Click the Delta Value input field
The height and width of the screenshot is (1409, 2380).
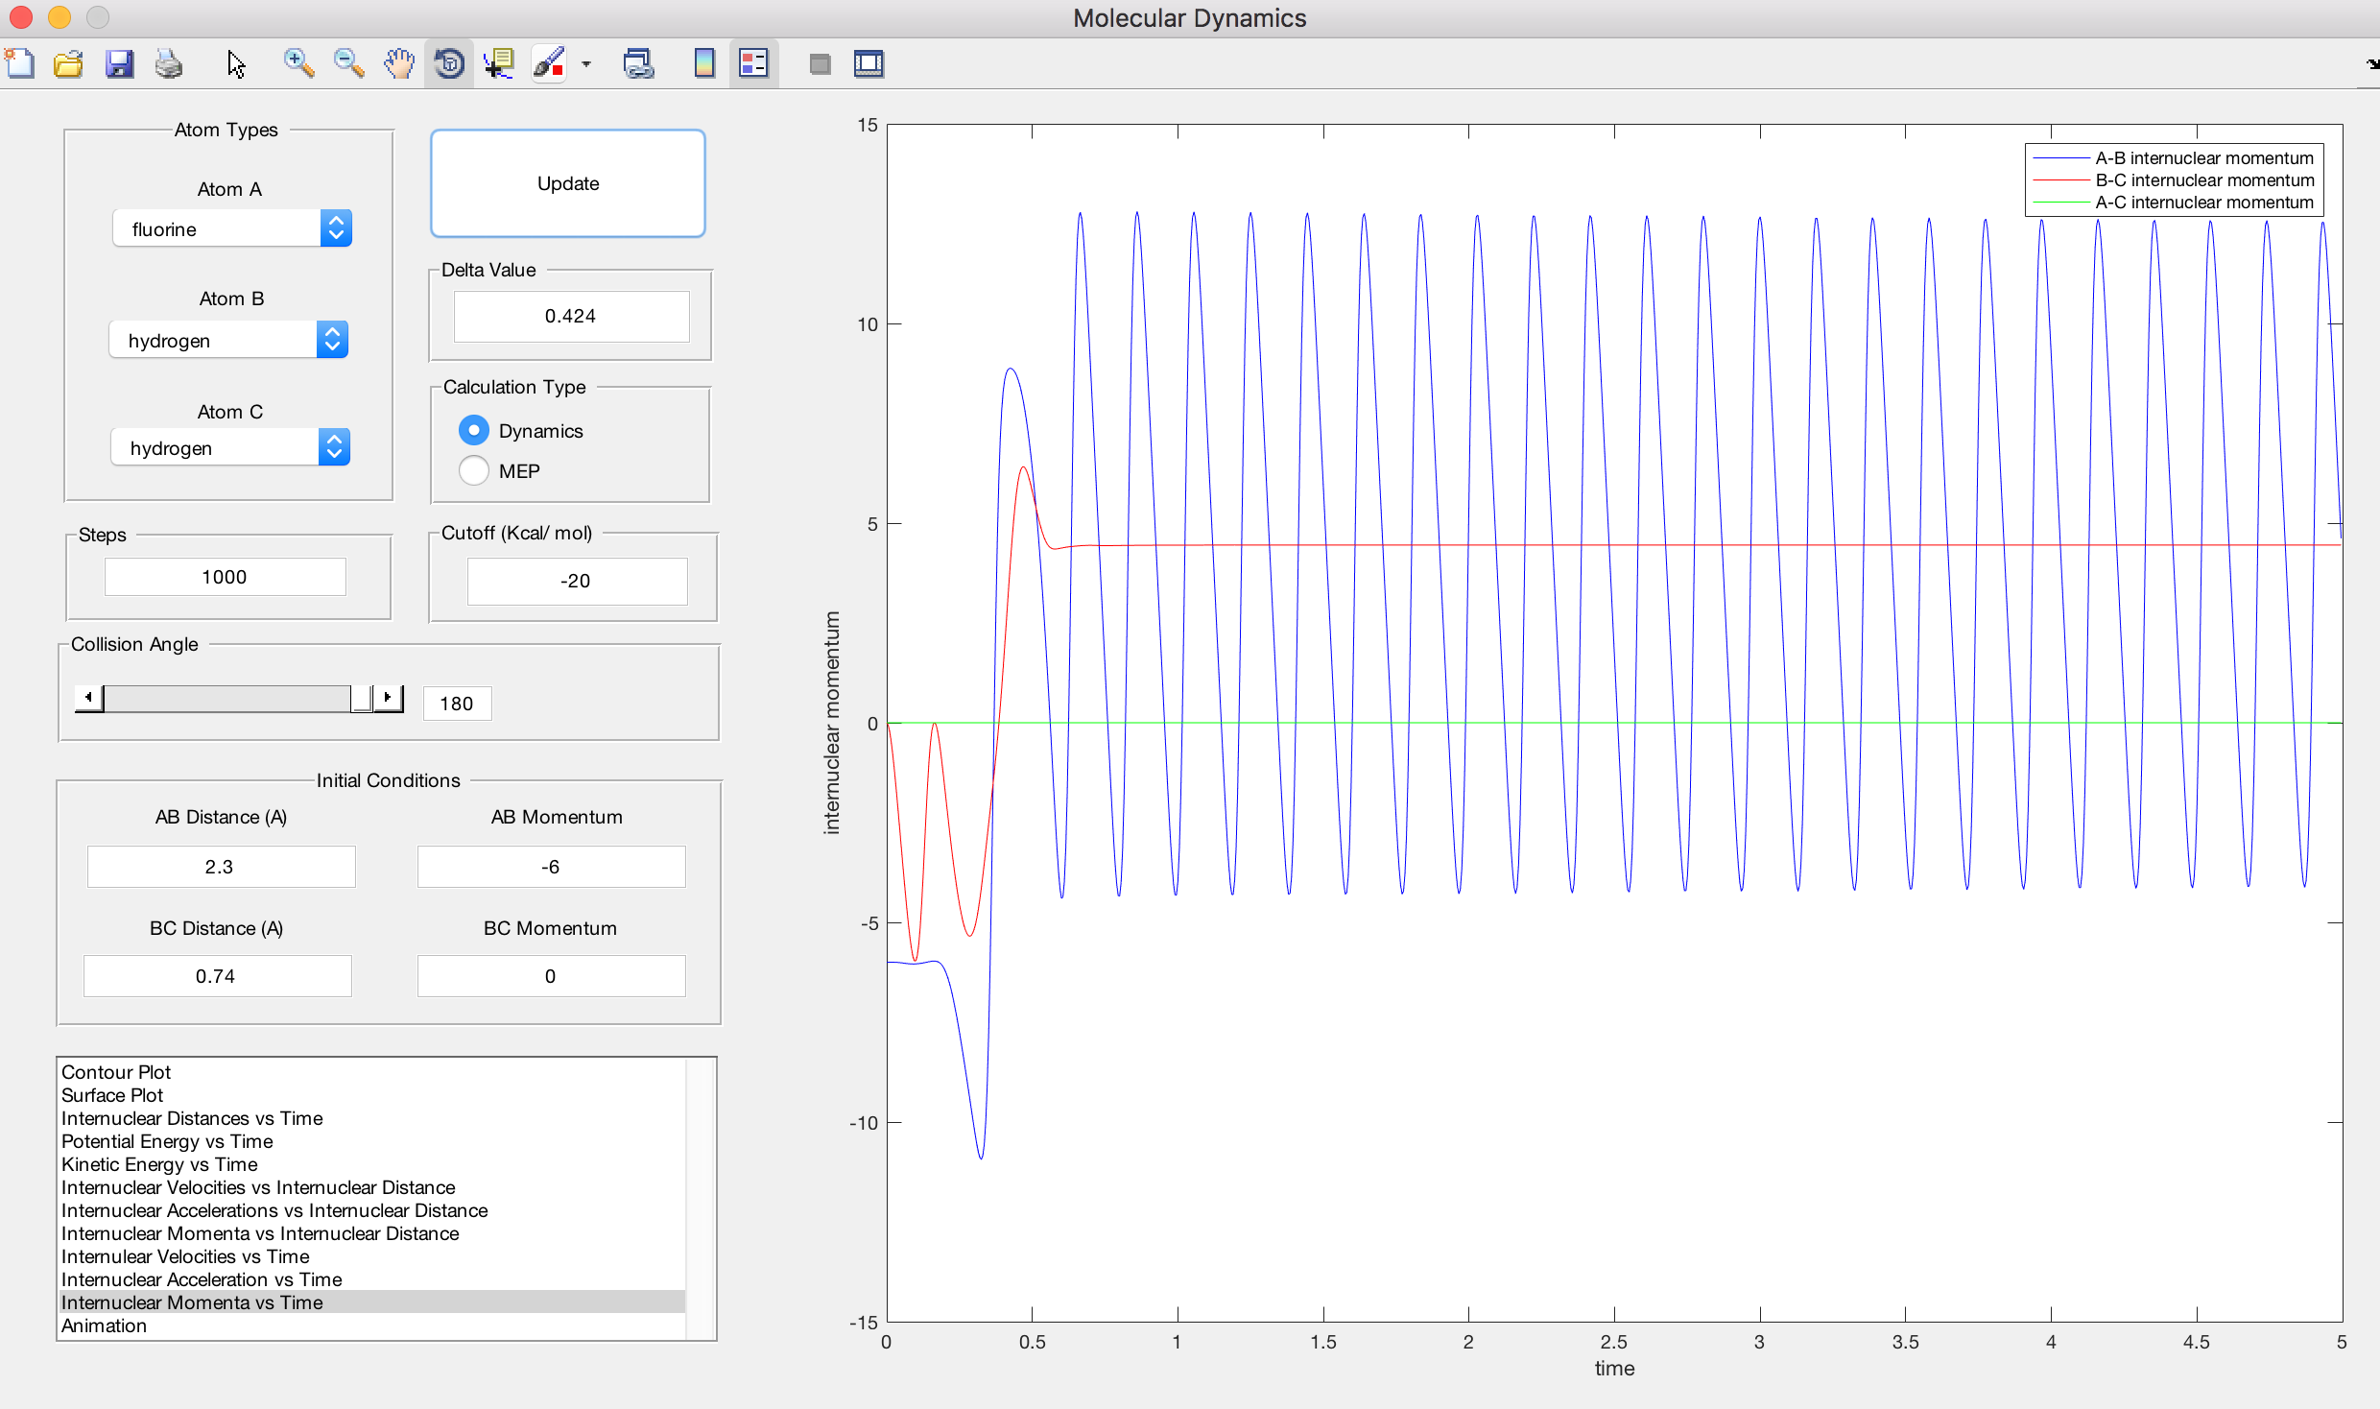(x=571, y=316)
